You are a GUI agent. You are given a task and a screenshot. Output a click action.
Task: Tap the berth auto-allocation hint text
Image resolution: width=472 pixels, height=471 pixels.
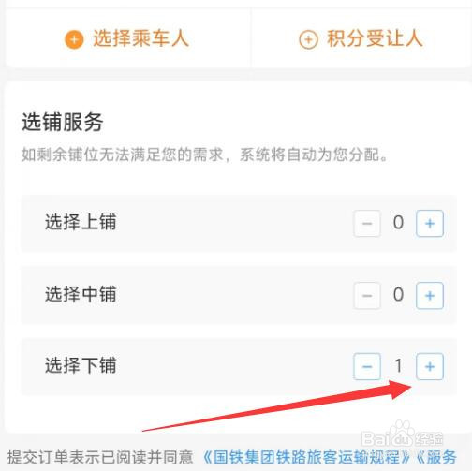[205, 155]
